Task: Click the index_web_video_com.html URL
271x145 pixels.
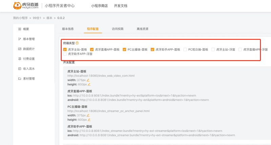Action: (x=101, y=76)
